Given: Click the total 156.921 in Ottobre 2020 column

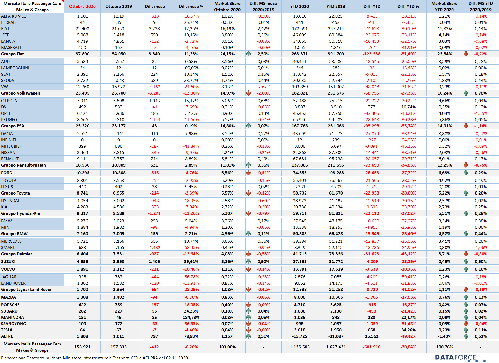Looking at the screenshot, I should point(82,347).
